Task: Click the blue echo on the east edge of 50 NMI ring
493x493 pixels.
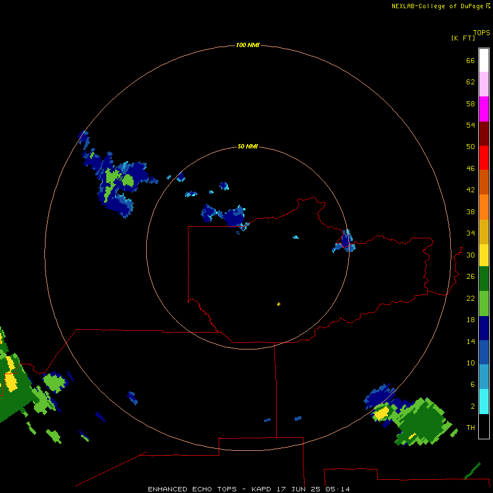Action: click(x=345, y=242)
